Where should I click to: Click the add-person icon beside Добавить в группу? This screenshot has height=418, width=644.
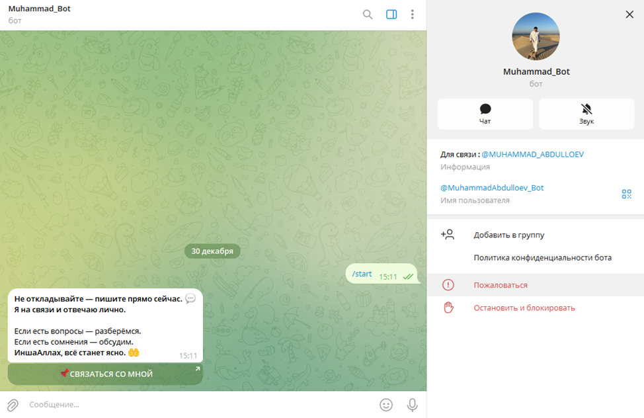pos(448,235)
